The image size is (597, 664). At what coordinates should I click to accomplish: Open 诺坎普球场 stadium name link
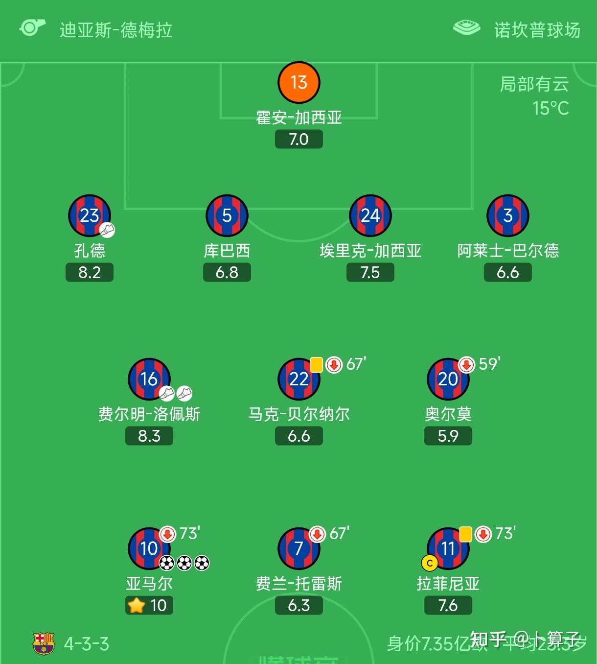[x=537, y=30]
